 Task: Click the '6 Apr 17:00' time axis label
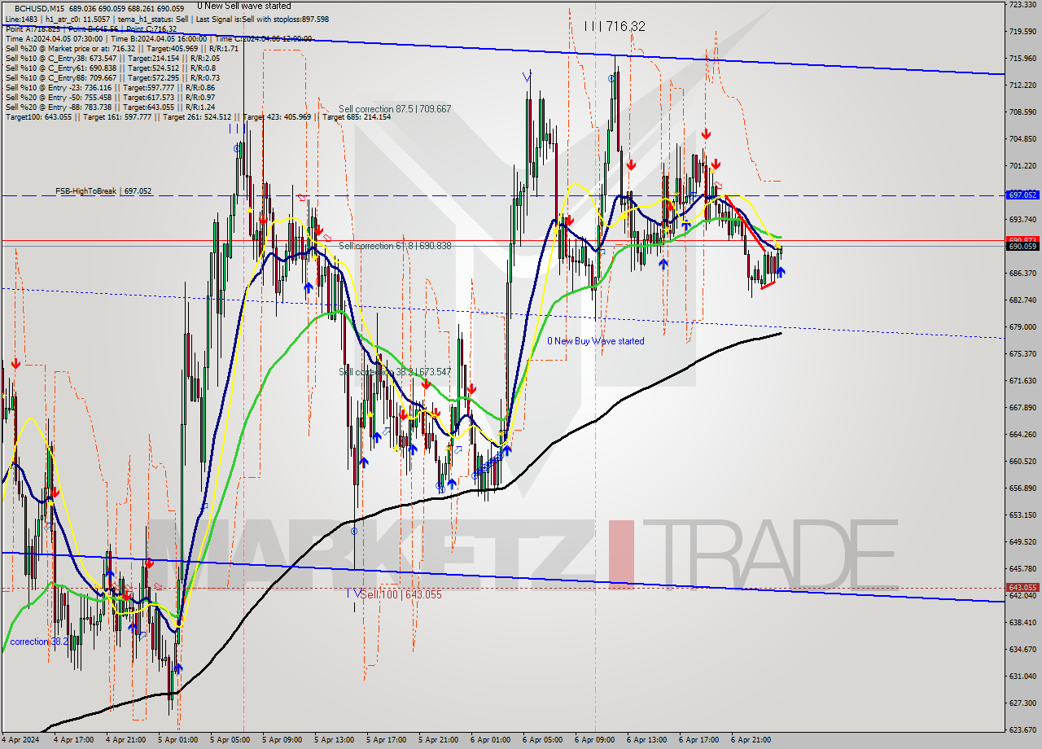tap(699, 741)
